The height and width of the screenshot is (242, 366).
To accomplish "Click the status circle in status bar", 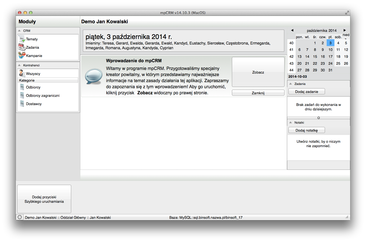I will [x=20, y=217].
